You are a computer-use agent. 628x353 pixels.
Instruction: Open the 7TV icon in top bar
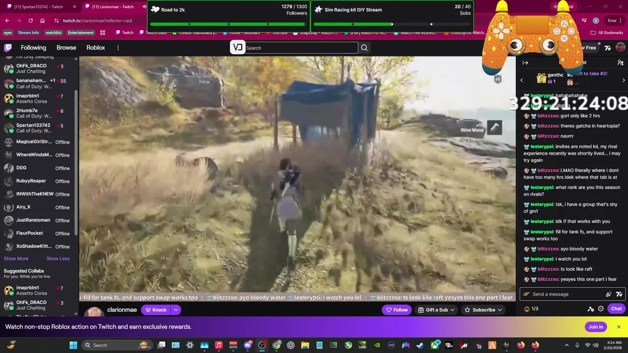click(608, 48)
